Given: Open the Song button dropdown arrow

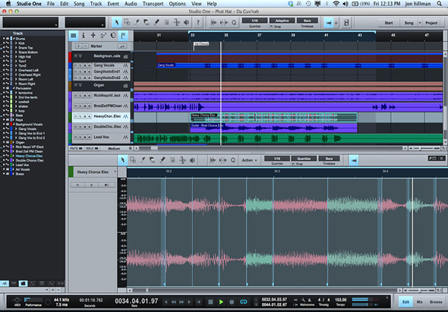Looking at the screenshot, I should [x=420, y=23].
